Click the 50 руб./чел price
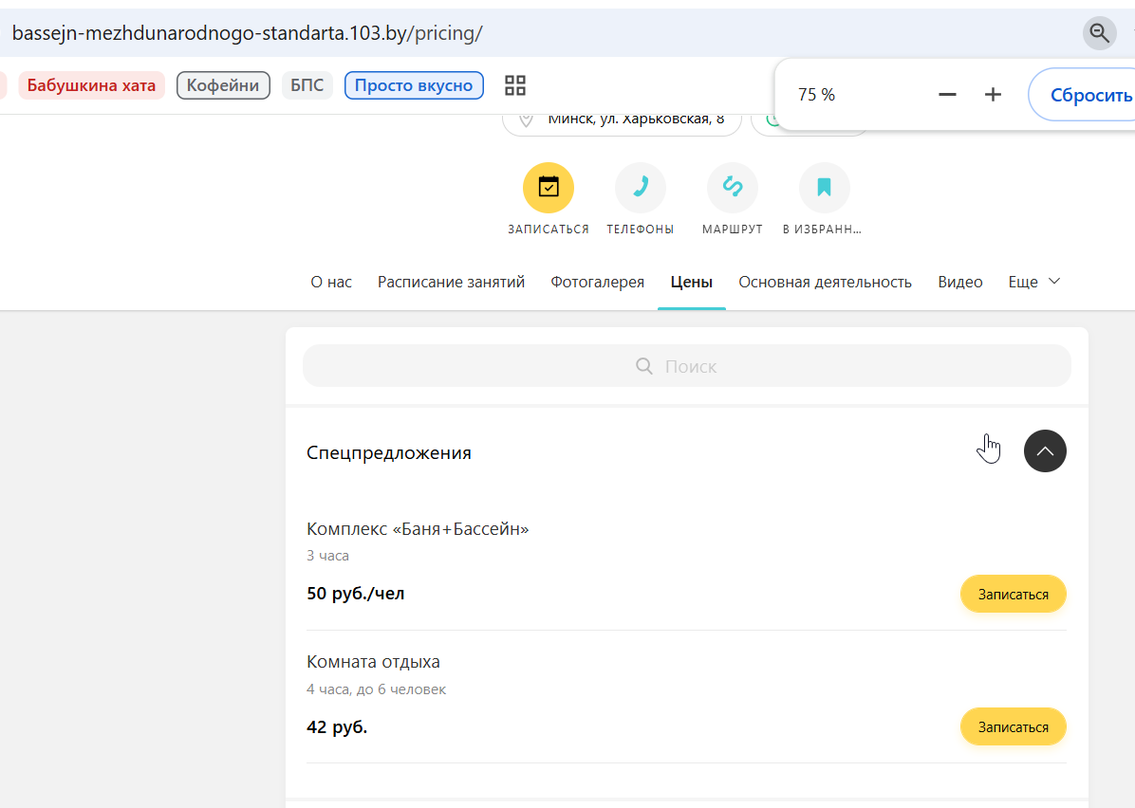The height and width of the screenshot is (808, 1135). click(356, 594)
